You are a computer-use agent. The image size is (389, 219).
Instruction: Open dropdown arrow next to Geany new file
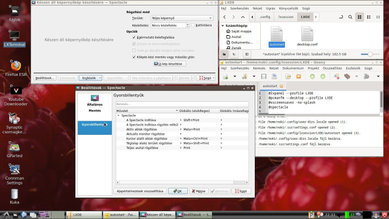235,76
